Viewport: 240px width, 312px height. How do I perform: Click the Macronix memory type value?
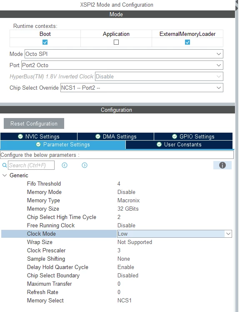tap(128, 200)
